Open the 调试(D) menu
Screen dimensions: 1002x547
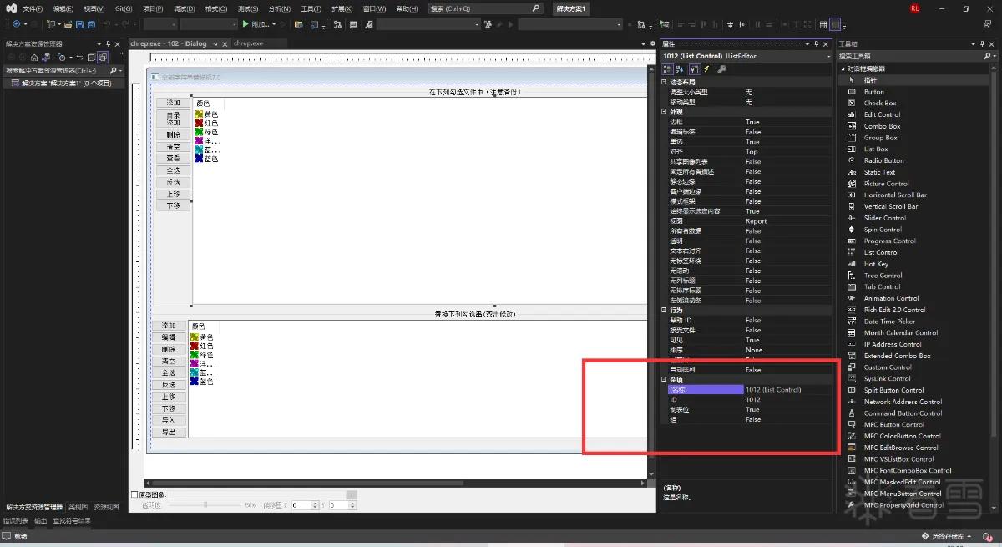185,8
